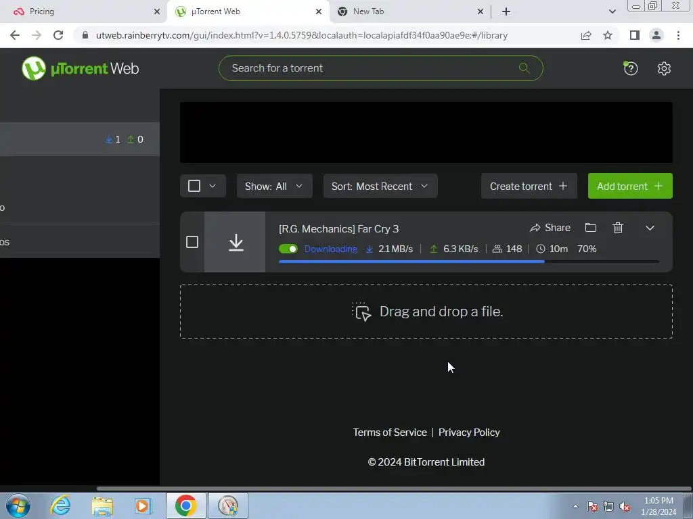The image size is (693, 519).
Task: Open a new browser tab with plus
Action: pyautogui.click(x=506, y=11)
